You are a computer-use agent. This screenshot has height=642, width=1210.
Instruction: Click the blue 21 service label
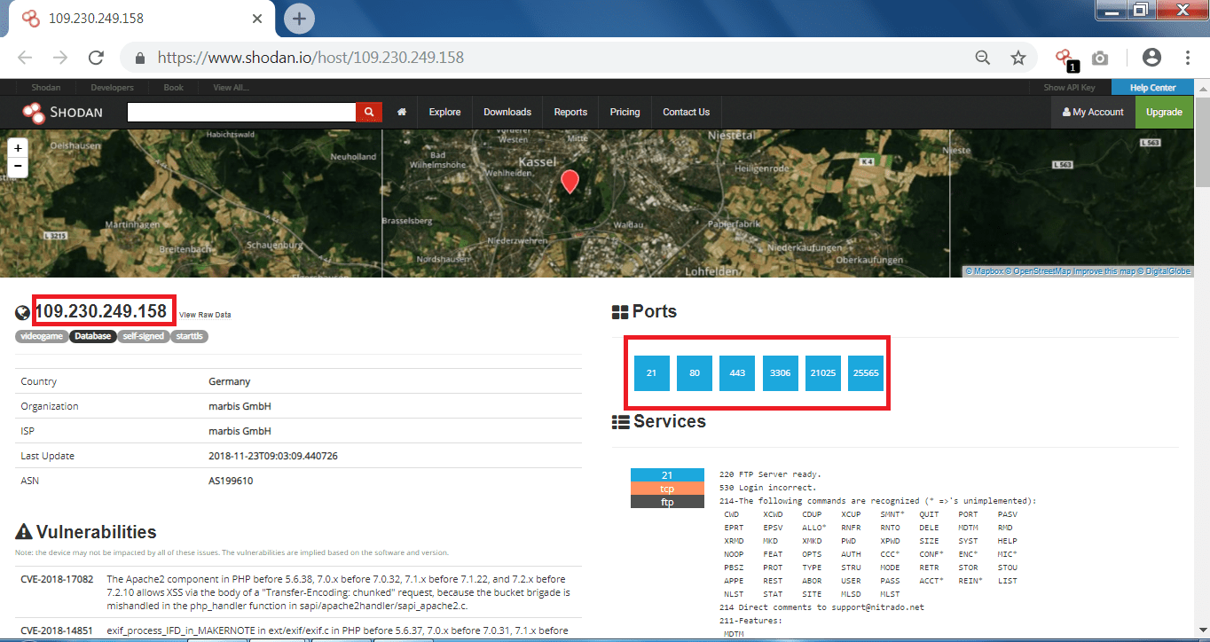pyautogui.click(x=667, y=474)
